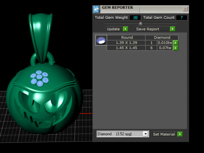Click the Total Gem Weight label
Image resolution: width=204 pixels, height=153 pixels.
coord(111,17)
